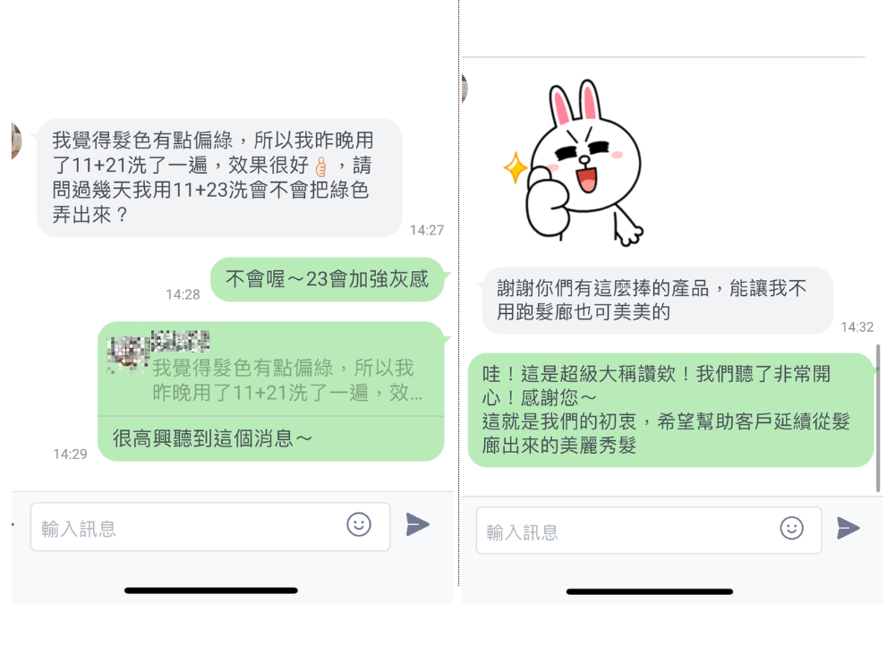Screen dimensions: 895x671
Task: Click sender avatar beside 14:27 message
Action: coord(16,140)
